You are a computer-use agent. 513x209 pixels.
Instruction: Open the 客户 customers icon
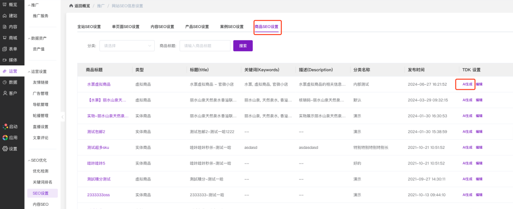tap(5, 93)
